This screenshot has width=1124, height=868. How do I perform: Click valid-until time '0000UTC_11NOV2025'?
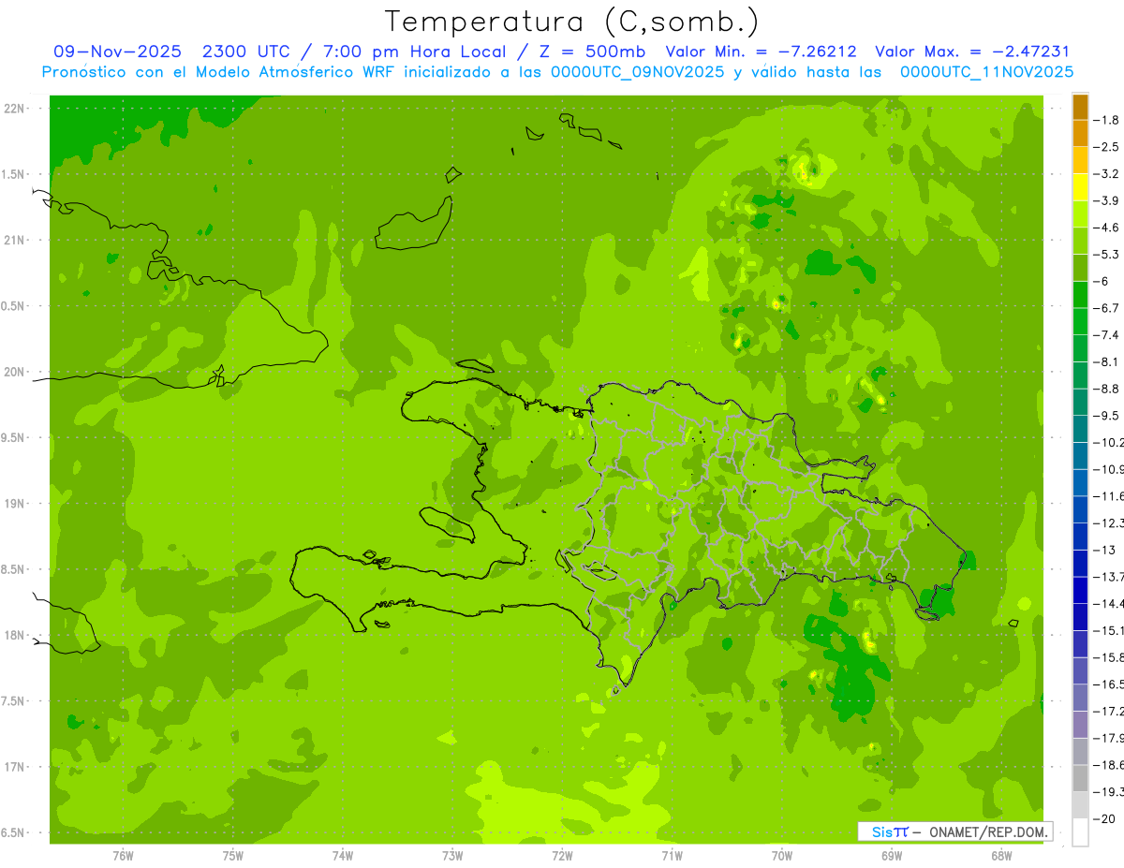click(x=986, y=72)
